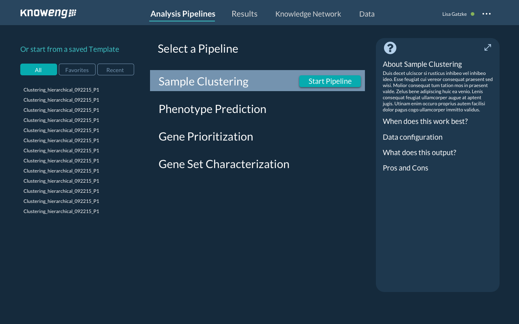Screen dimensions: 519x324
Task: Expand the Data configuration section
Action: tap(412, 137)
